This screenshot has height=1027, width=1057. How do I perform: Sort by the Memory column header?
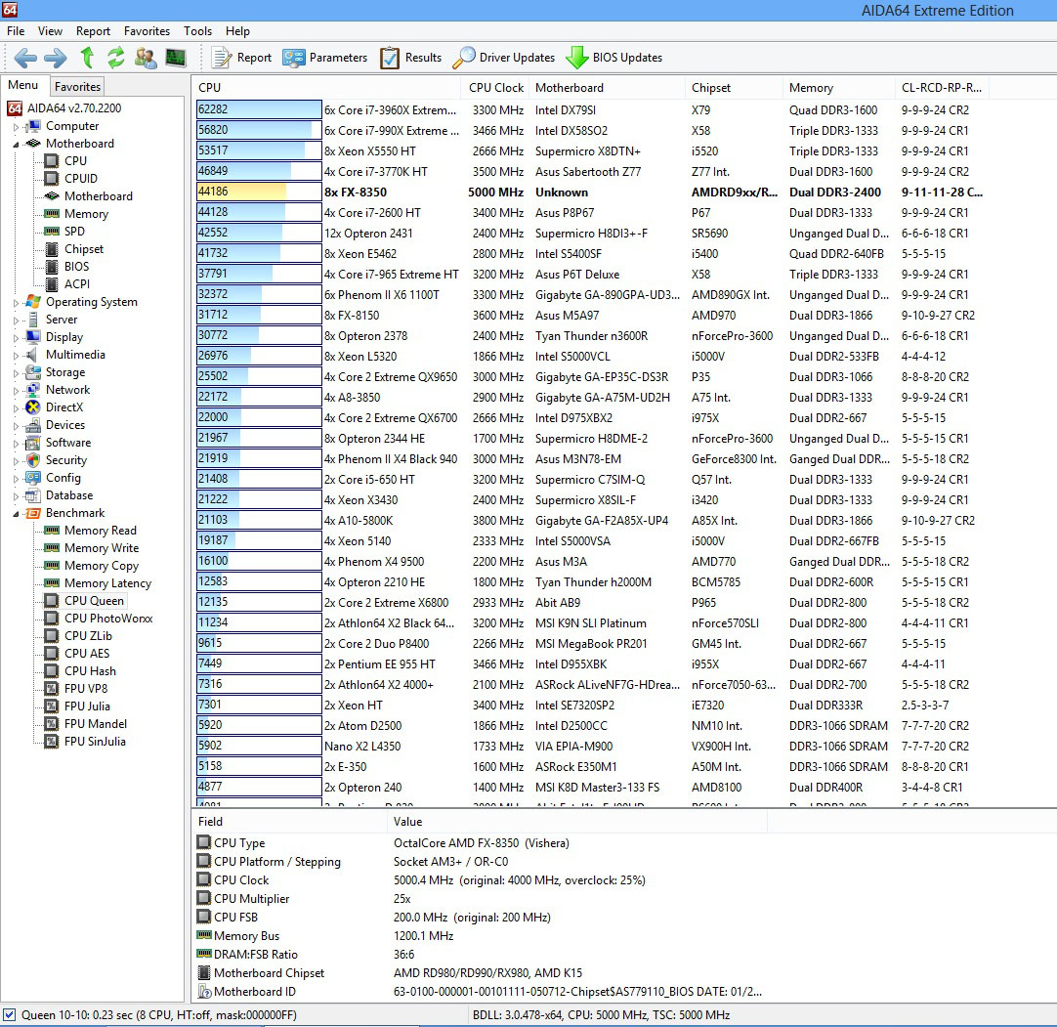point(838,88)
